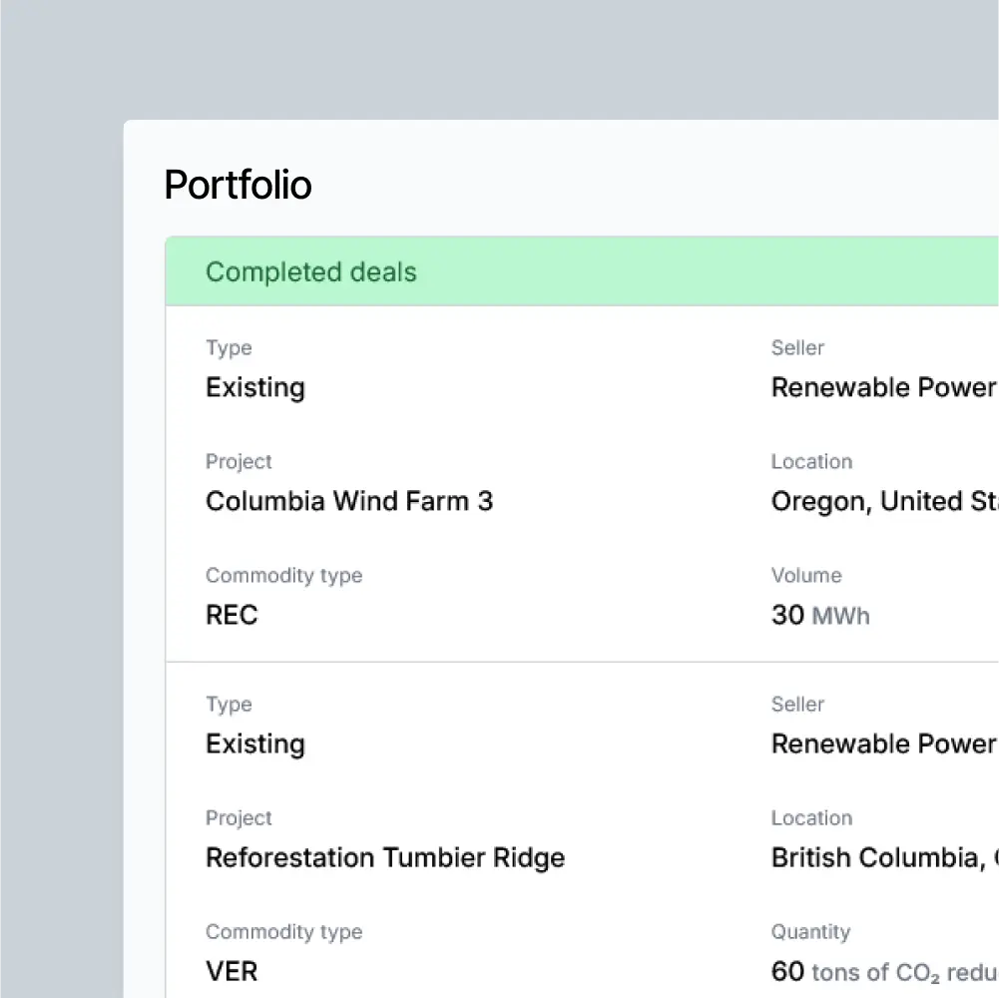Click the British Columbia location value
This screenshot has width=999, height=998.
coord(884,858)
